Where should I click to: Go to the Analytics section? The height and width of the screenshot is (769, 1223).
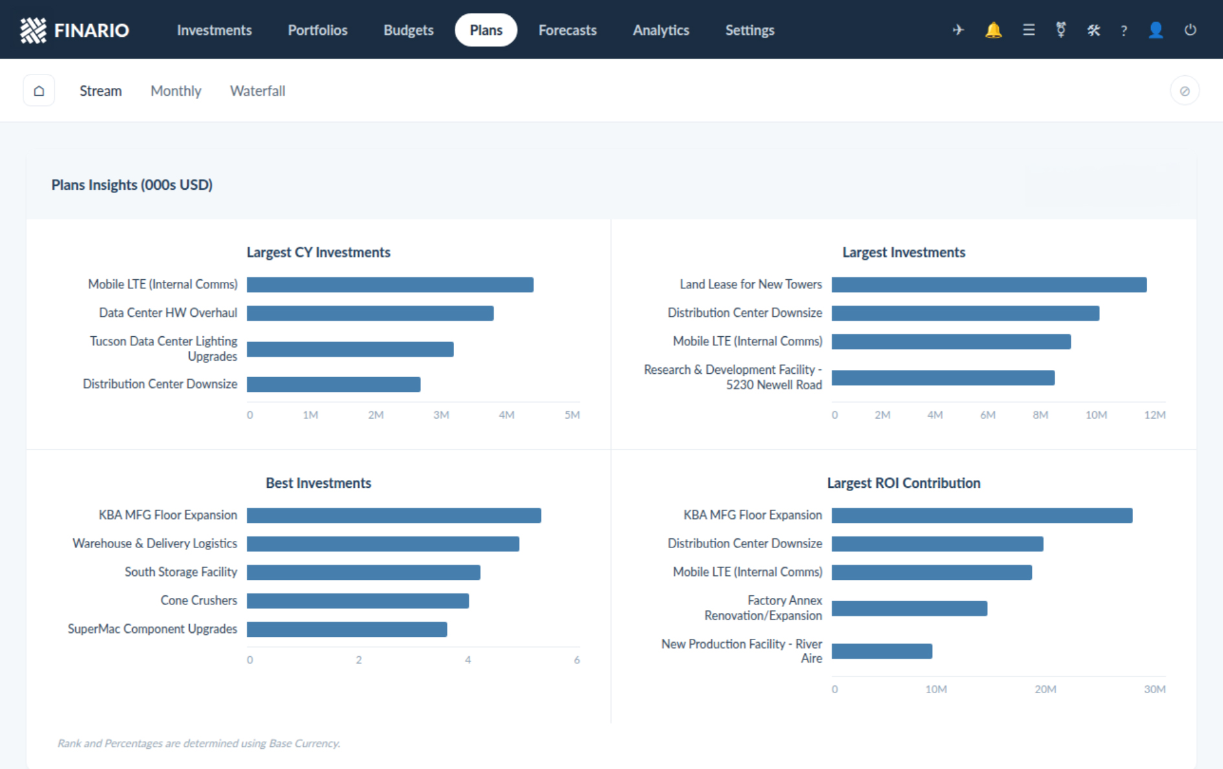(661, 30)
